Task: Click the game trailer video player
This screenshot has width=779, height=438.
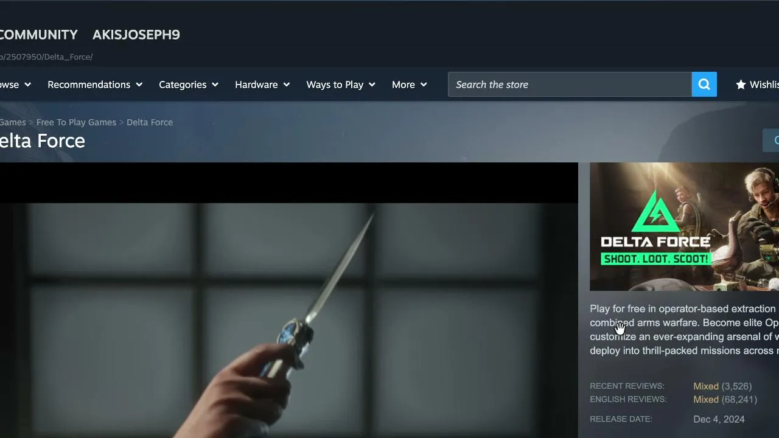Action: (288, 300)
